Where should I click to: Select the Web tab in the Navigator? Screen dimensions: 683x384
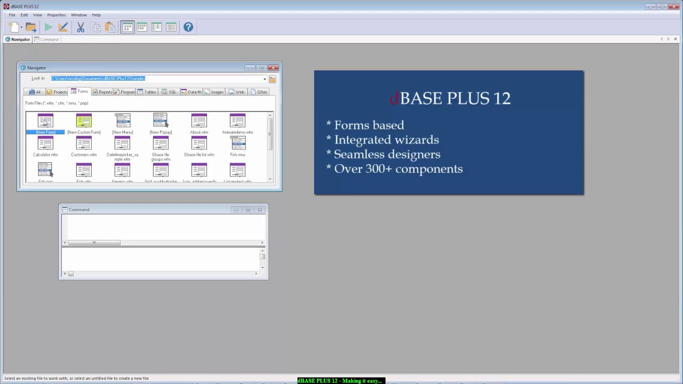pyautogui.click(x=236, y=92)
